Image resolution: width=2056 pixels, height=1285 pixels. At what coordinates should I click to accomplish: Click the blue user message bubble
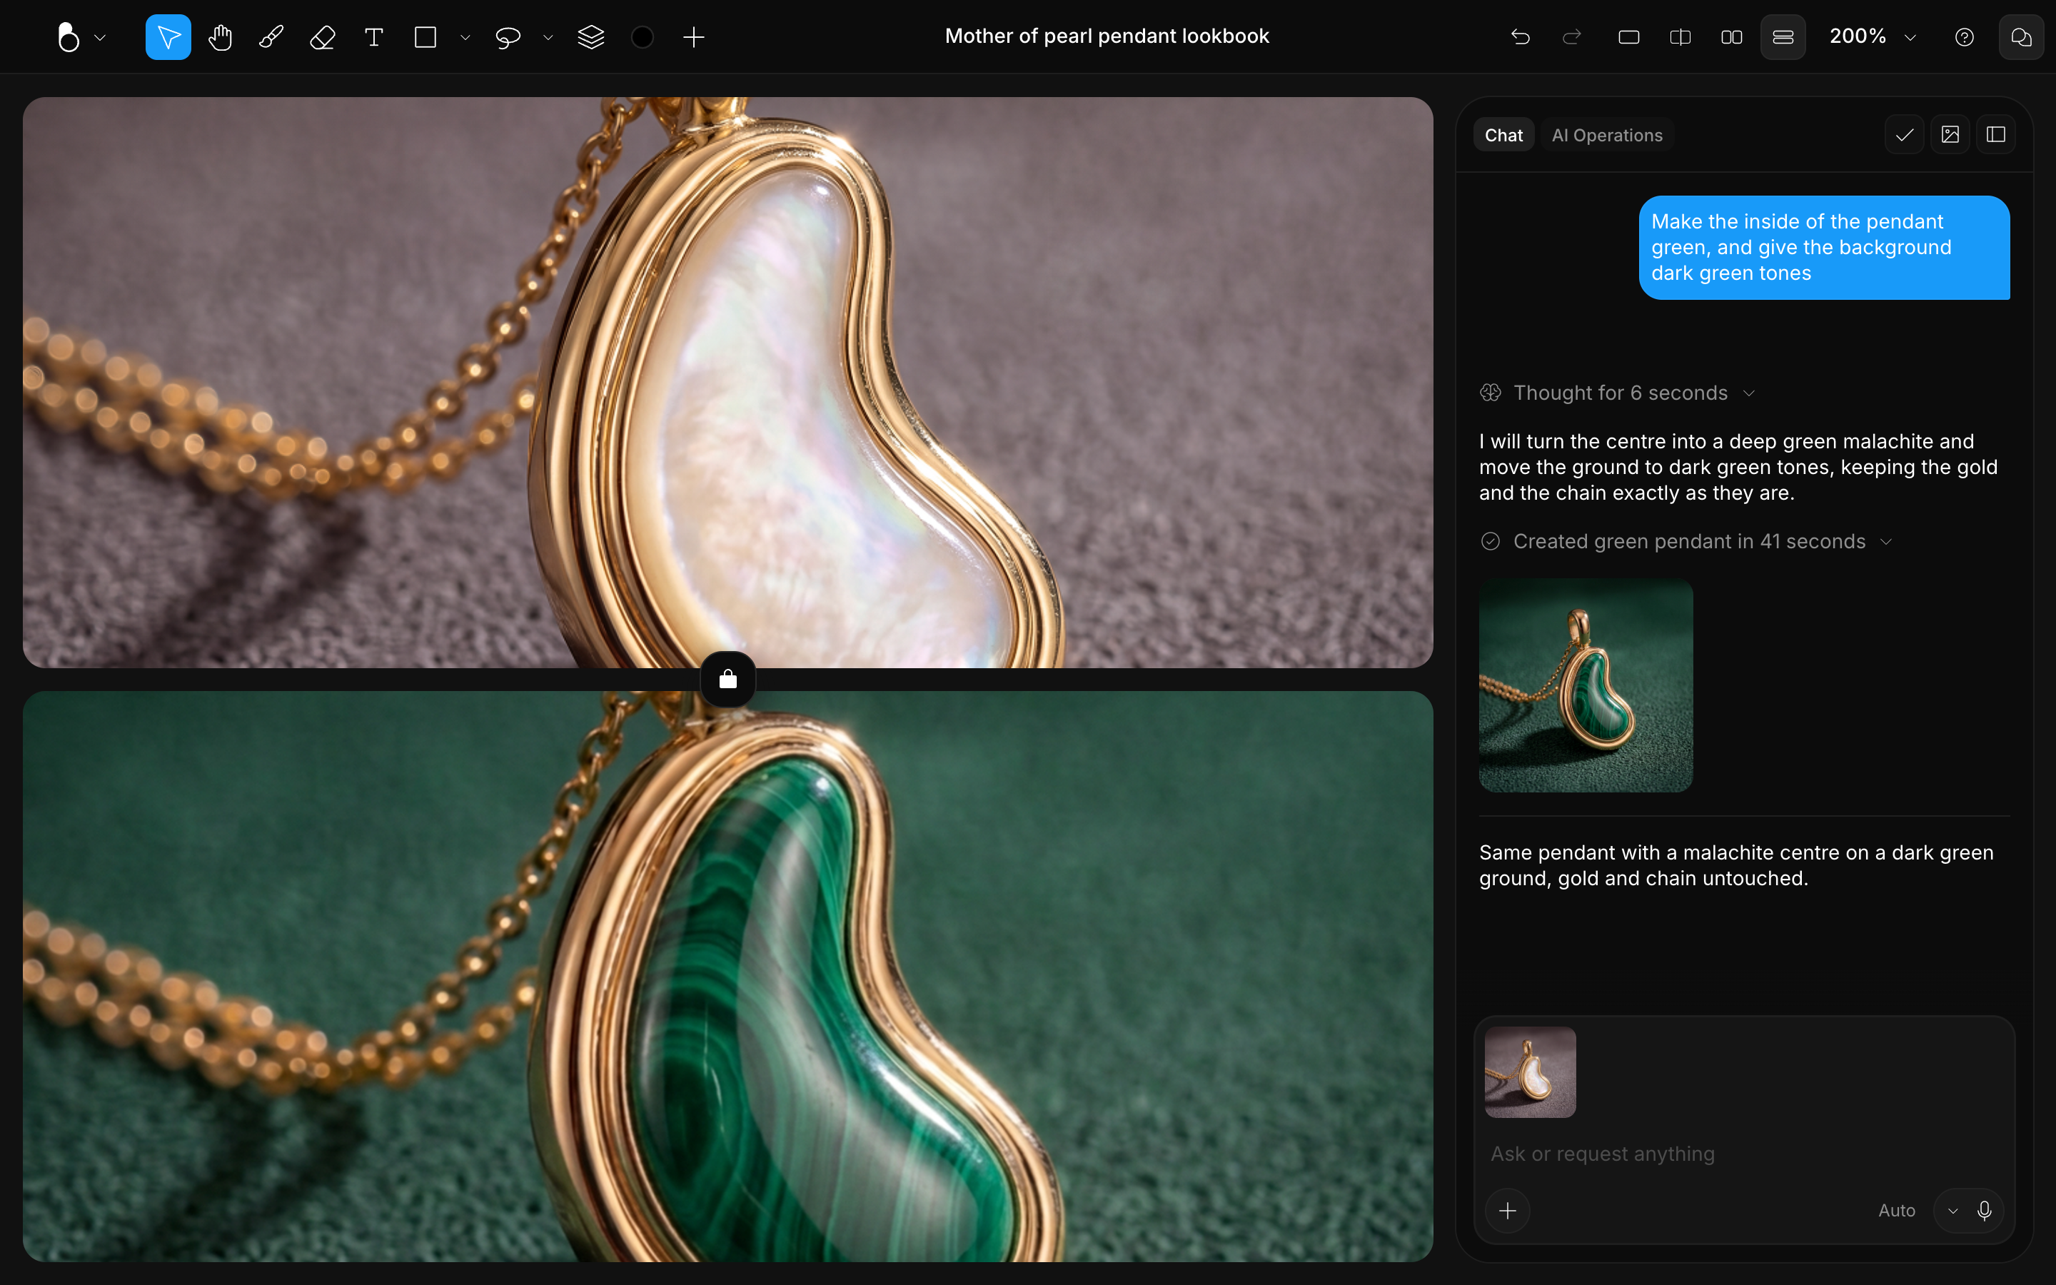[1824, 247]
